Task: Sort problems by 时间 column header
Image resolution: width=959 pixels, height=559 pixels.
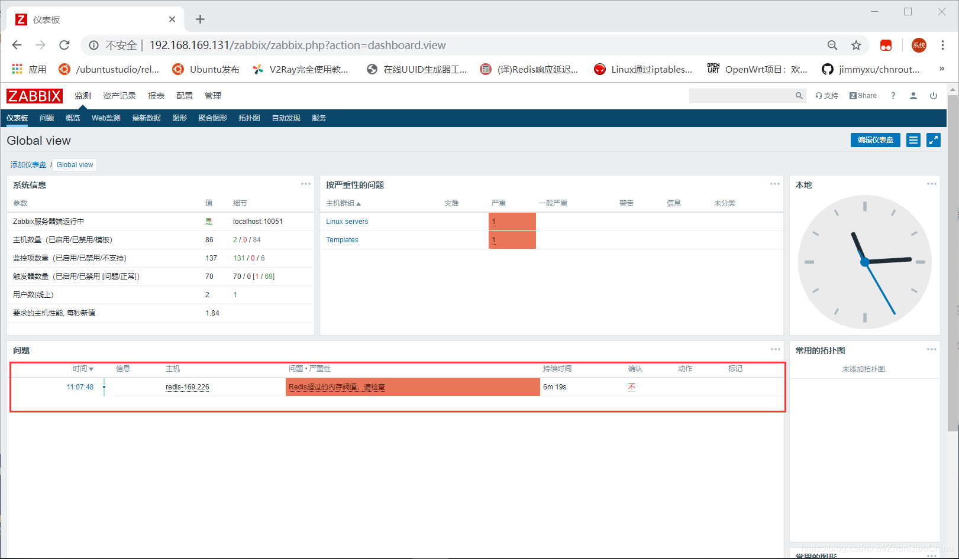Action: coord(83,369)
